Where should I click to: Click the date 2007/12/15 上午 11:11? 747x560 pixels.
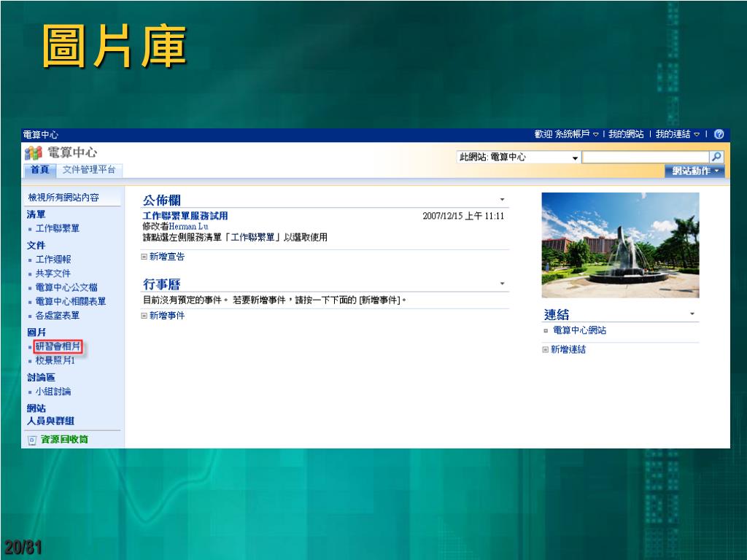463,216
